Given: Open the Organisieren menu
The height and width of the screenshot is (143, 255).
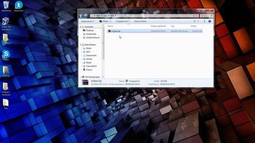Looking at the screenshot, I should click(x=88, y=21).
